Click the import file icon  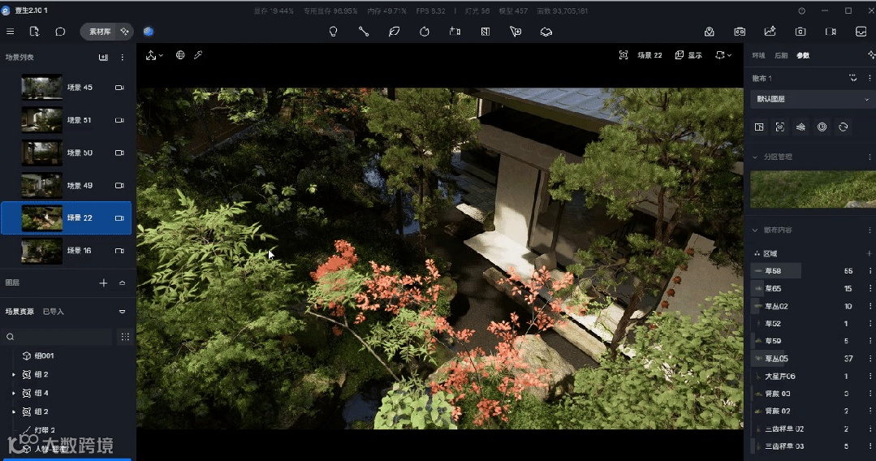(34, 32)
